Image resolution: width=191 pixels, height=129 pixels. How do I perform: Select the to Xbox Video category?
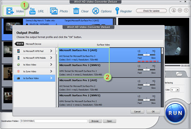[34, 64]
